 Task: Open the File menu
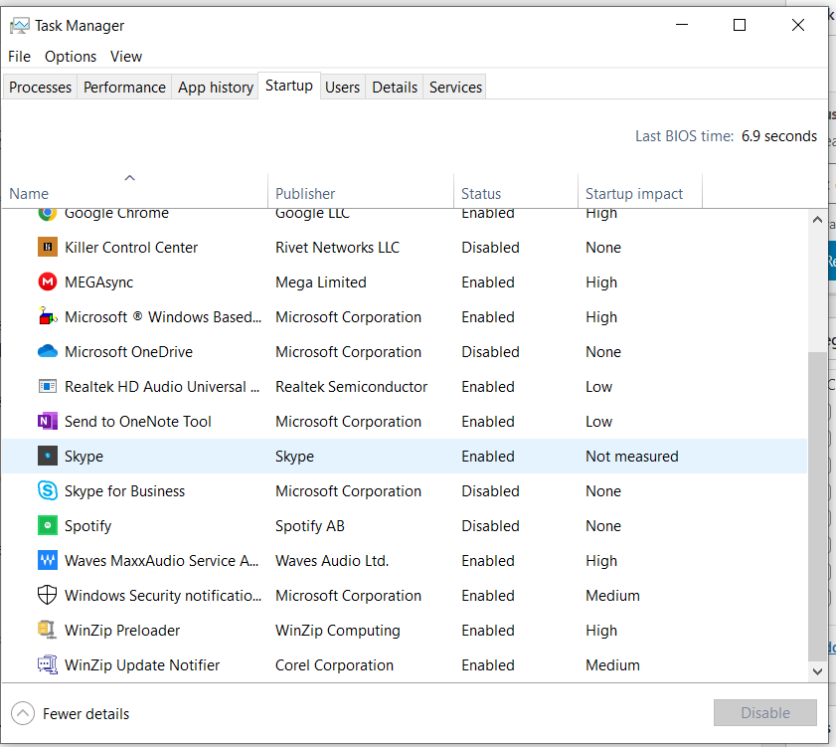pyautogui.click(x=19, y=57)
